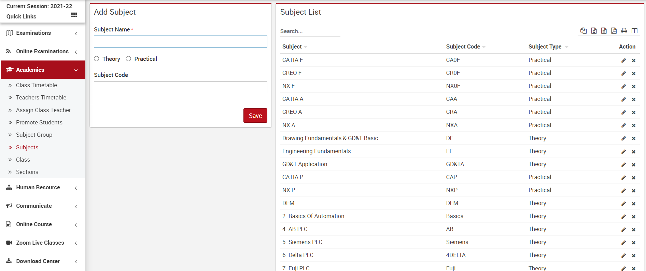Export subject list to Excel
Image resolution: width=646 pixels, height=271 pixels.
(594, 31)
